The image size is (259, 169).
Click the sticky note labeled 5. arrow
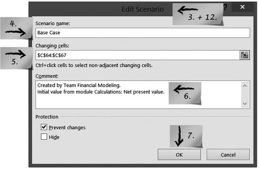16,58
